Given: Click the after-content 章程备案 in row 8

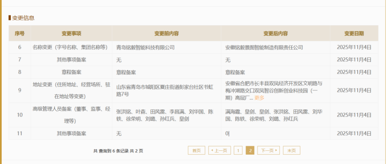Looking at the screenshot, I should tap(235, 72).
